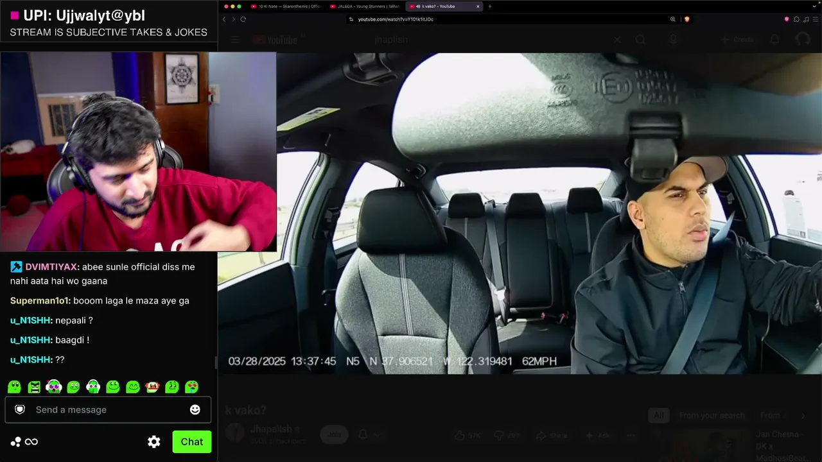
Task: Select the 'All' filter chip
Action: pos(659,415)
